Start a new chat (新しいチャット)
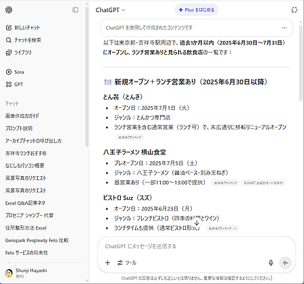Viewport: 304px width, 284px height. pyautogui.click(x=23, y=28)
